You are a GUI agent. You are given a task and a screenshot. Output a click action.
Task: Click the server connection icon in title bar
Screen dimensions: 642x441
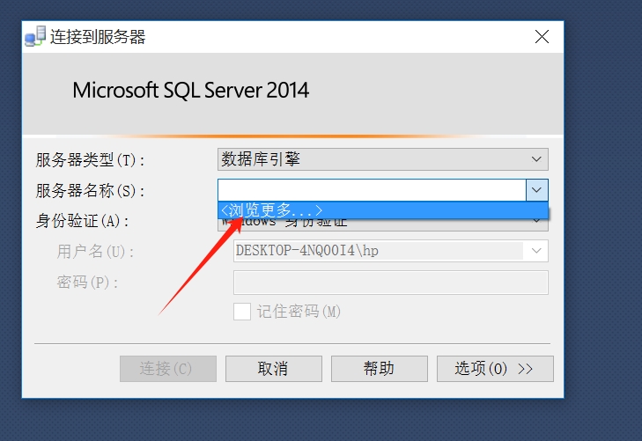tap(35, 37)
